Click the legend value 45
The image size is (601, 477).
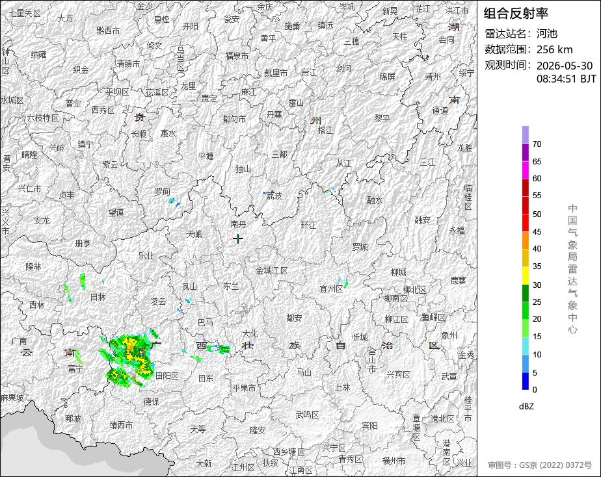pyautogui.click(x=537, y=231)
